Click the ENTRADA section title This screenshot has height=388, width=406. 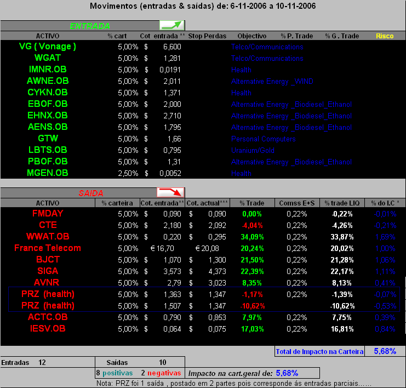(x=90, y=26)
